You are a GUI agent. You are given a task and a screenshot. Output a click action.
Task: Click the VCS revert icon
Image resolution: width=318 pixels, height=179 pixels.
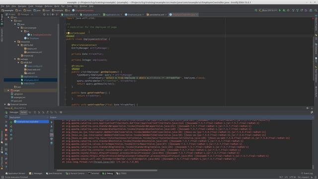click(x=306, y=10)
